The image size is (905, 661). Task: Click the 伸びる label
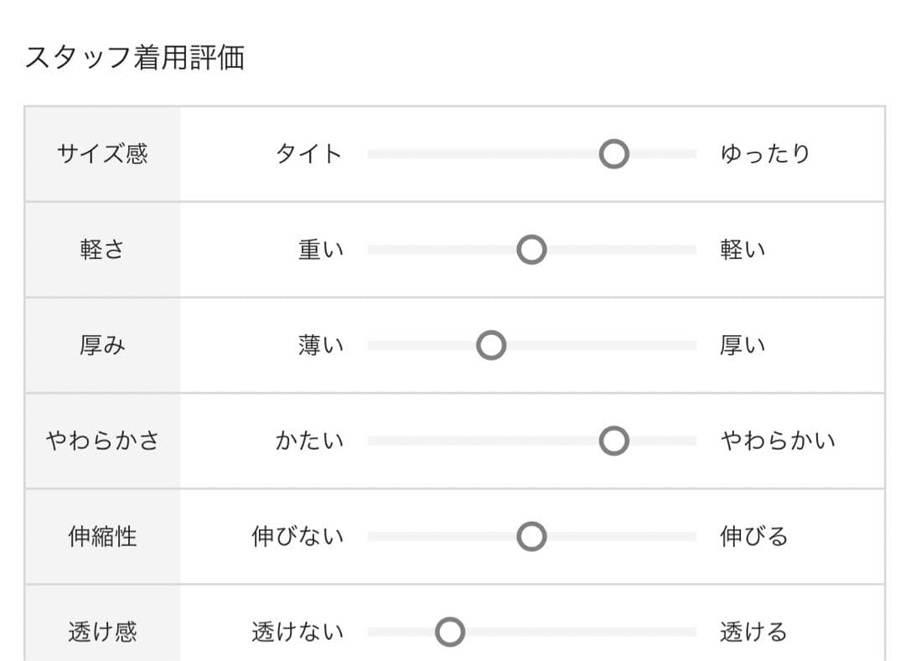point(752,535)
